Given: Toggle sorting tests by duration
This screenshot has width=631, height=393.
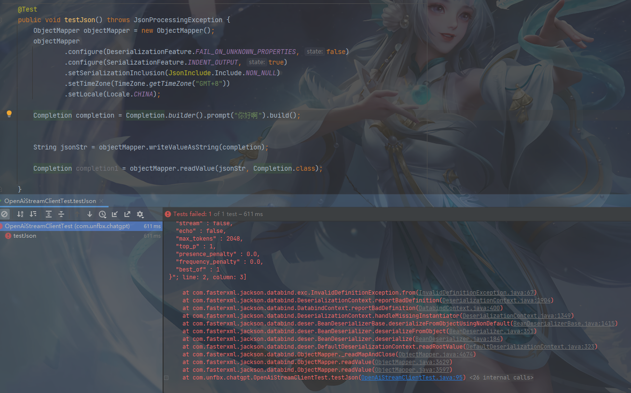Looking at the screenshot, I should coord(33,214).
